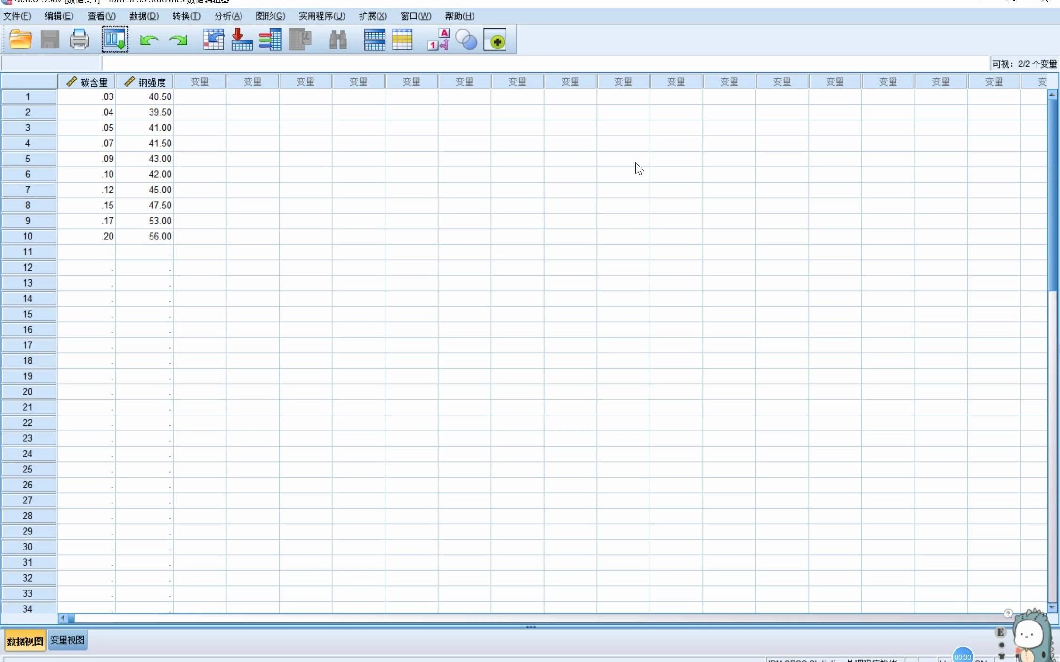This screenshot has width=1060, height=662.
Task: Click the green Undo arrow
Action: pos(149,40)
